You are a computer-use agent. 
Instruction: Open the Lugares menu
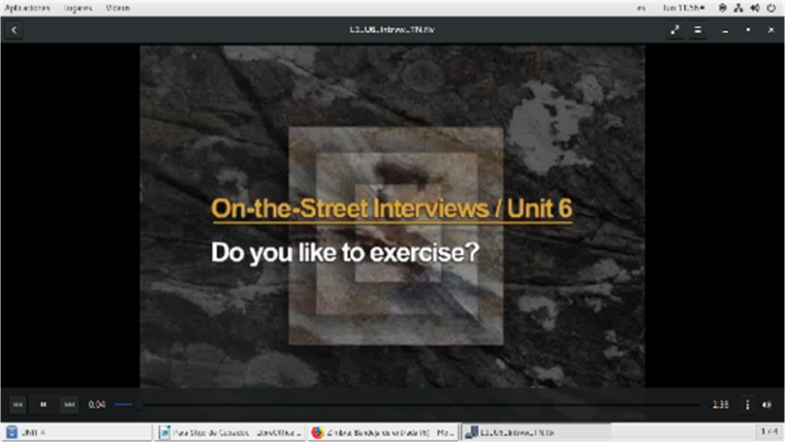78,8
